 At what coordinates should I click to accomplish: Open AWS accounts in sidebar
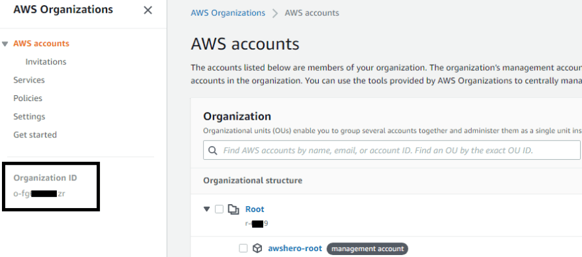41,44
